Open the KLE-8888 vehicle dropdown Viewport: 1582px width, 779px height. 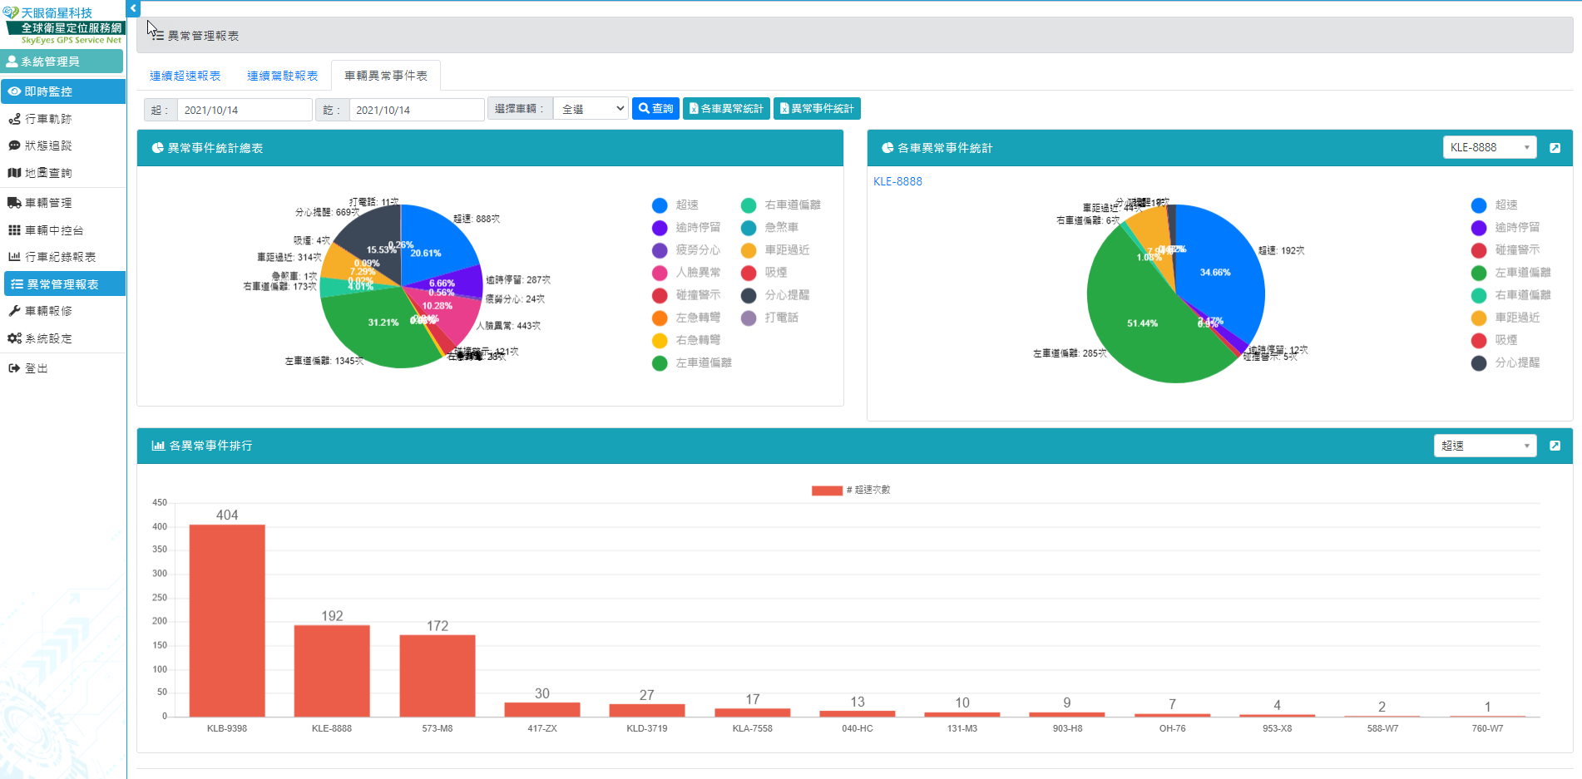[x=1489, y=147]
